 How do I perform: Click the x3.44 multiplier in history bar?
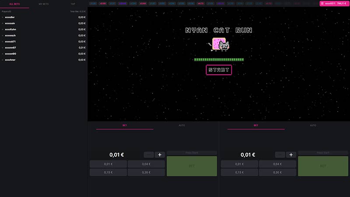[x=143, y=4]
